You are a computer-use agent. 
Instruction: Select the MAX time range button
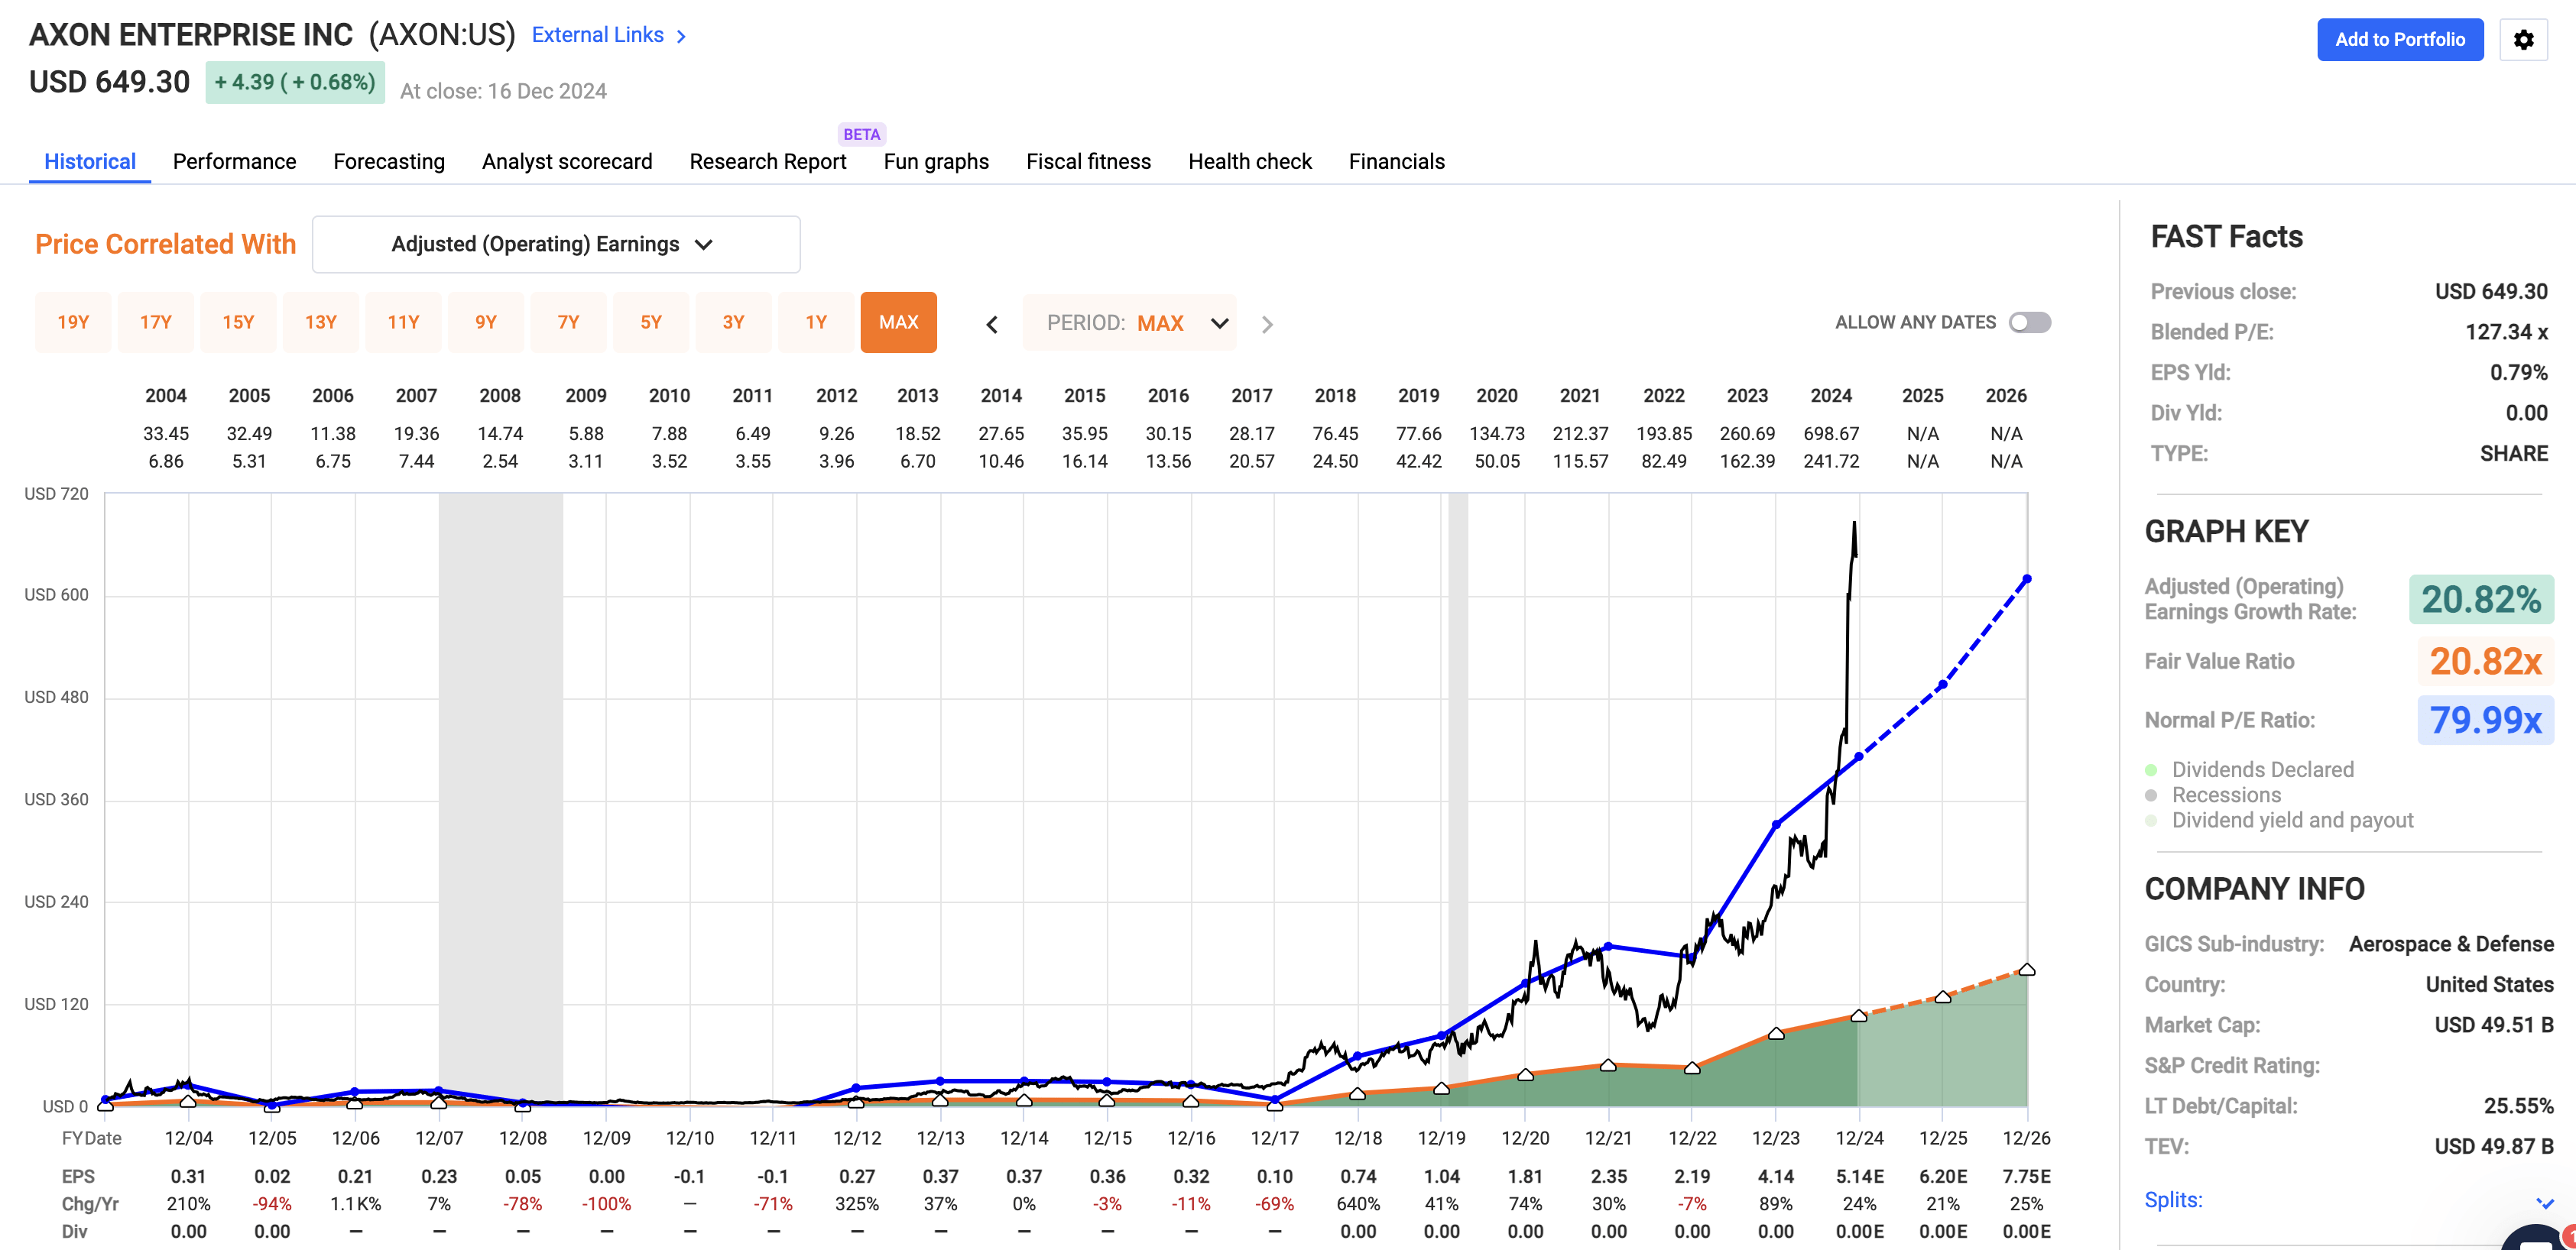click(898, 322)
